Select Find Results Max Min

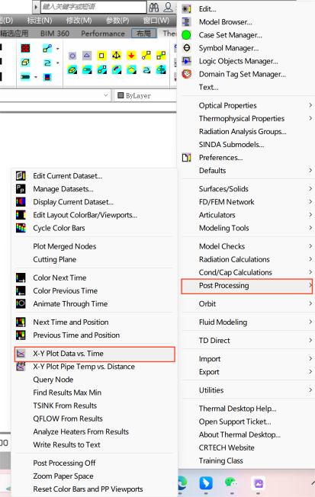point(67,393)
